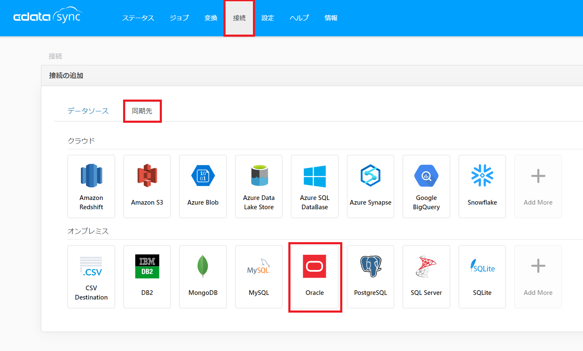The image size is (583, 351).
Task: Click Add More in the クラウド section
Action: click(x=538, y=186)
